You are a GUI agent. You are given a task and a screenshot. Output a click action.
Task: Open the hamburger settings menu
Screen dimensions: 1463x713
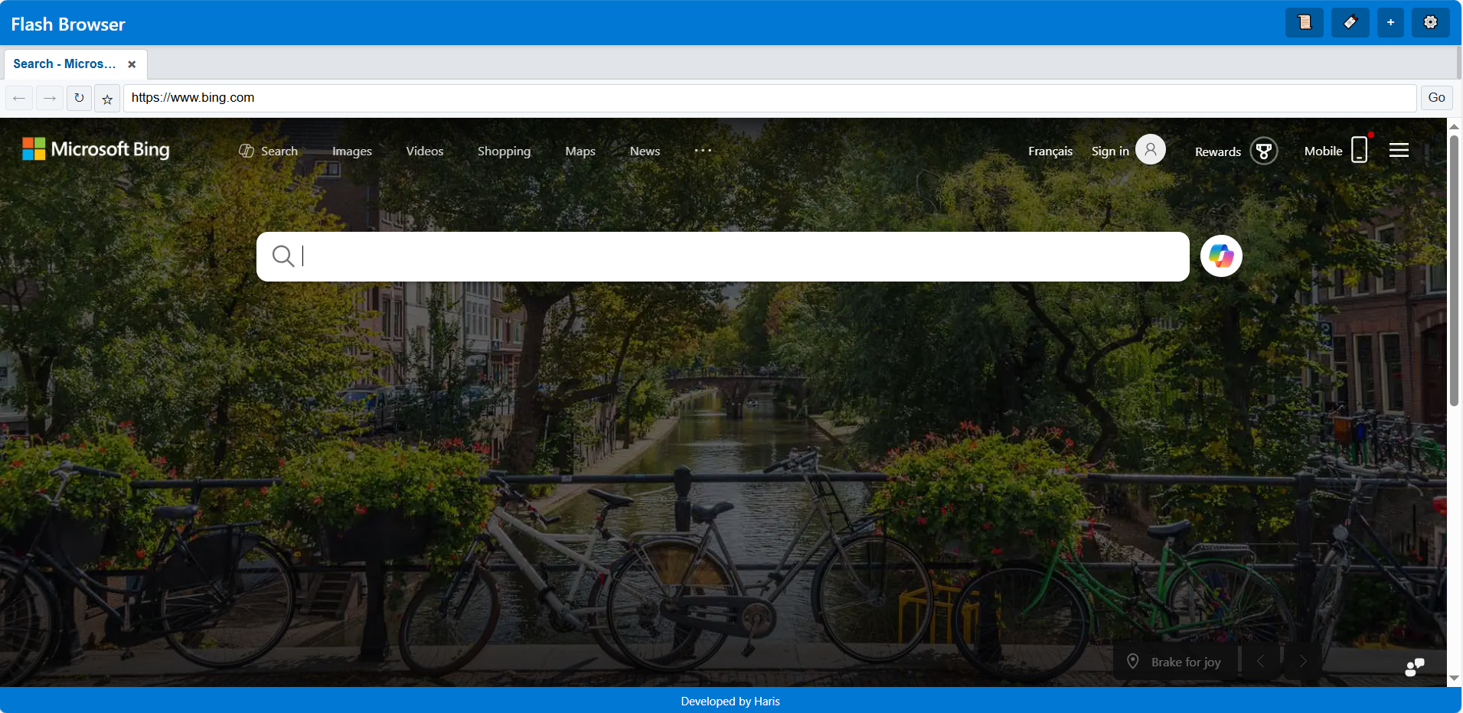pyautogui.click(x=1399, y=150)
